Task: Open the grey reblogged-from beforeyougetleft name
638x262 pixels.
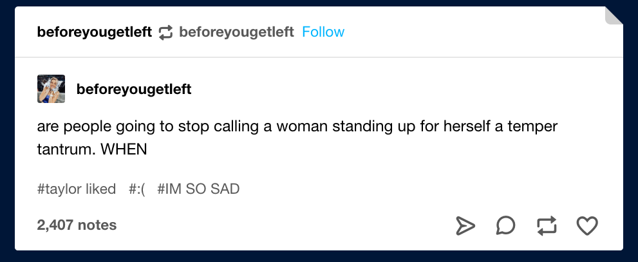Action: pyautogui.click(x=236, y=32)
